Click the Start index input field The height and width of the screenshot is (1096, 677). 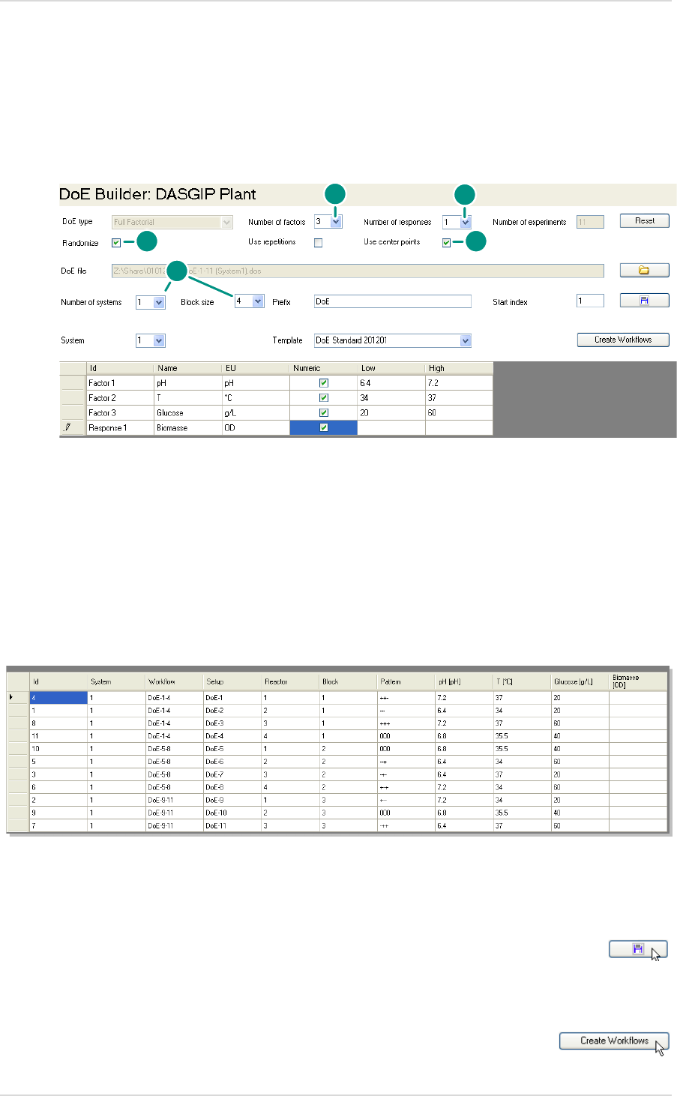(590, 301)
